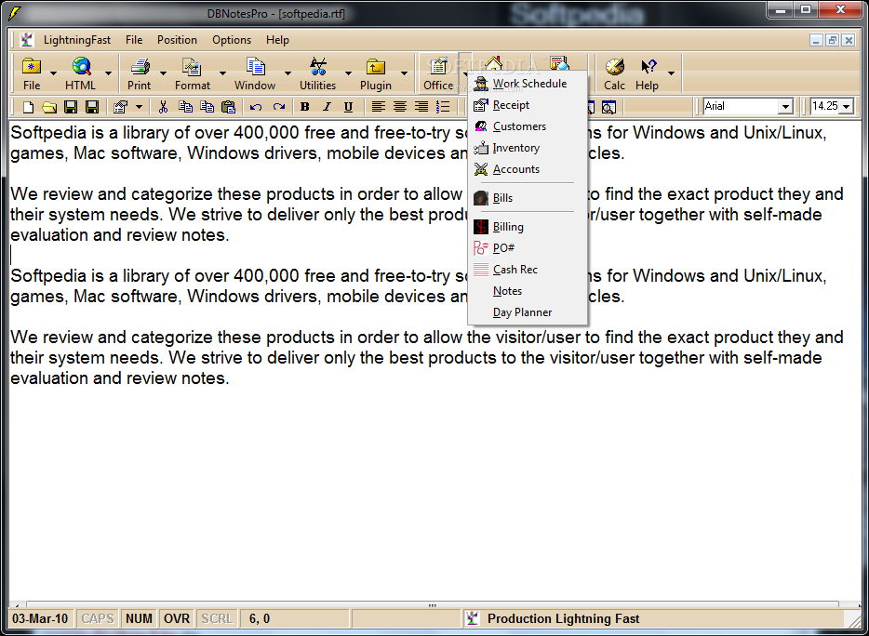Open the Position menu
The width and height of the screenshot is (869, 636).
pos(177,40)
